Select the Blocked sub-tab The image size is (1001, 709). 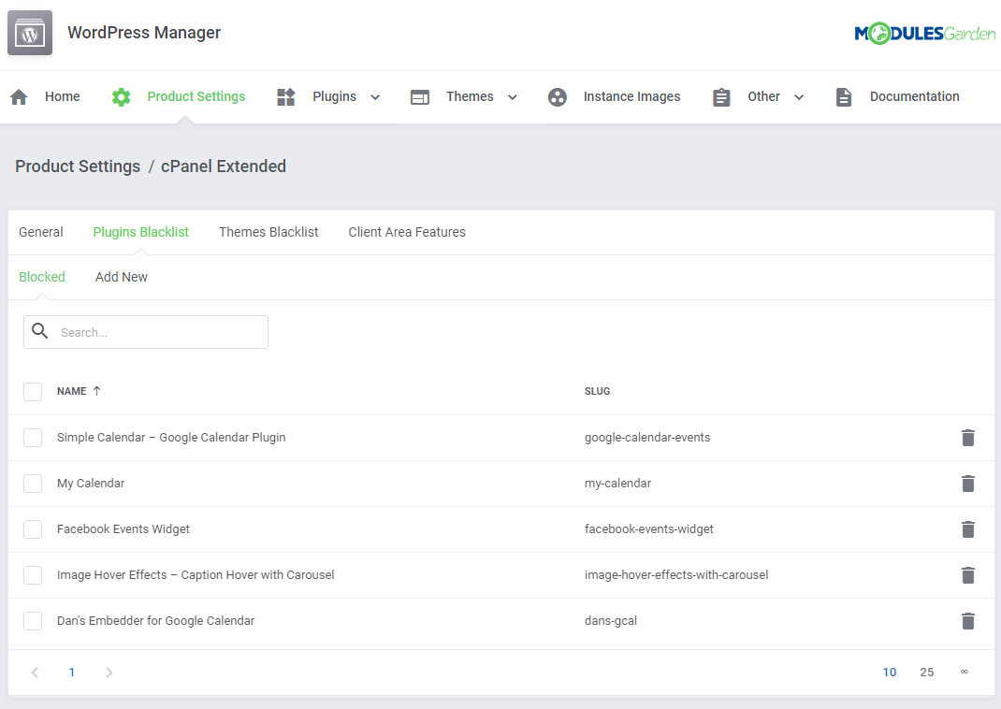tap(42, 277)
